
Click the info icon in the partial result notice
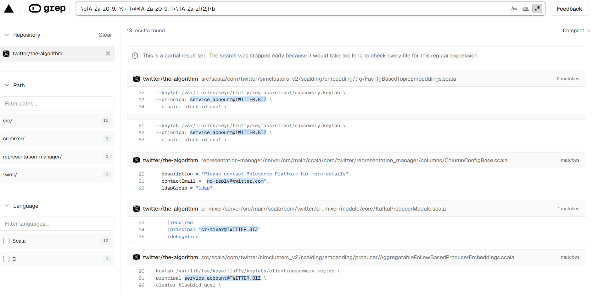coord(135,56)
